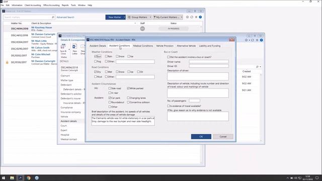Open notification center in system tray
The image size is (322, 181).
317,178
